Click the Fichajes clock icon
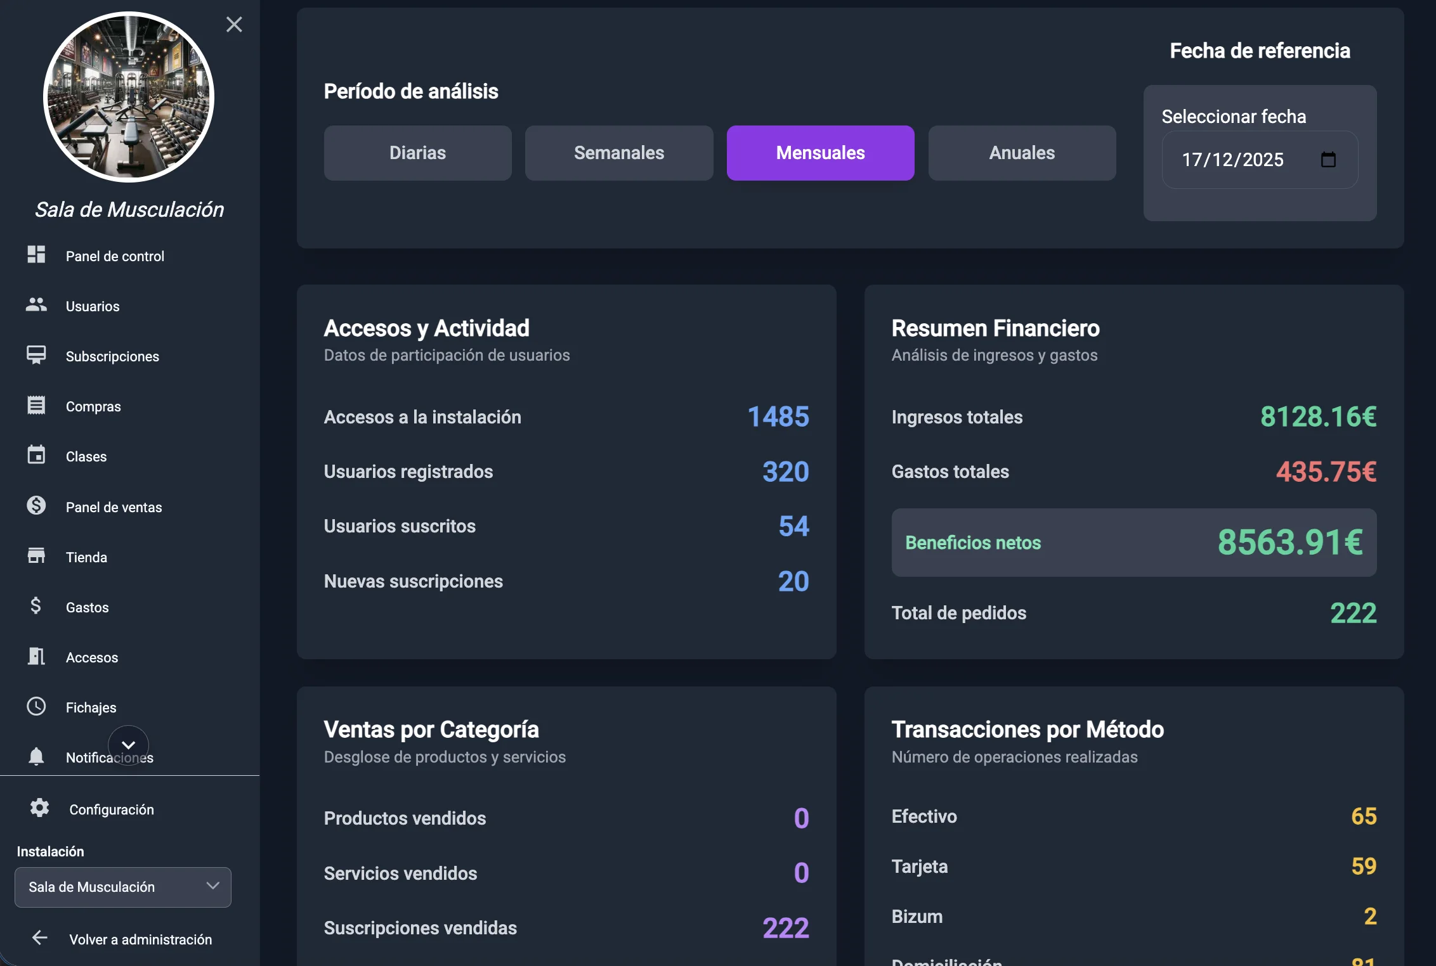The height and width of the screenshot is (966, 1436). (36, 706)
